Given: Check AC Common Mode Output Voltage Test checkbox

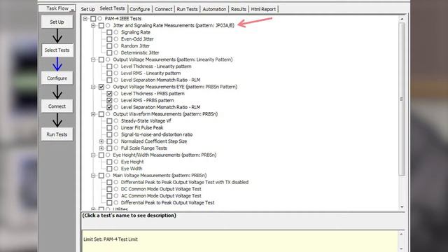Looking at the screenshot, I should (109, 196).
